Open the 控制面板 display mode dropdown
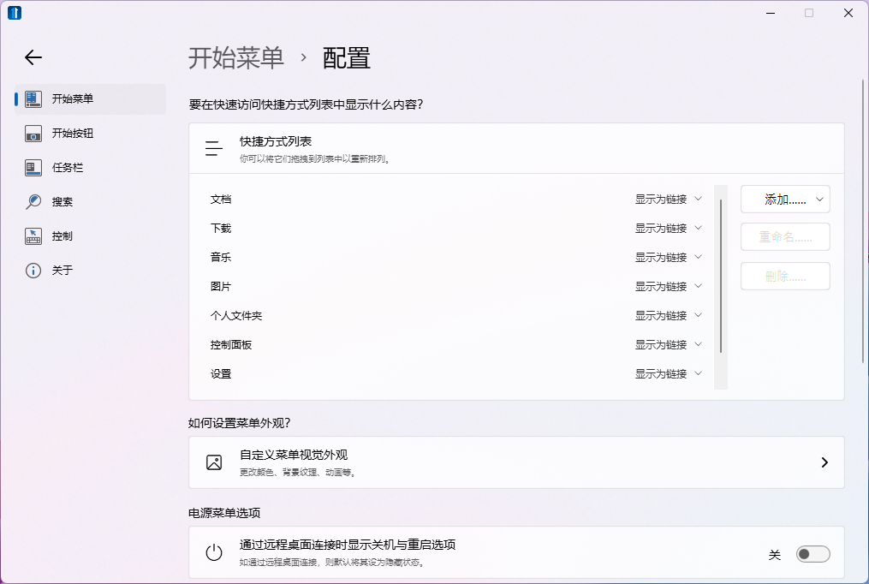Screen dimensions: 869x584 (x=669, y=345)
